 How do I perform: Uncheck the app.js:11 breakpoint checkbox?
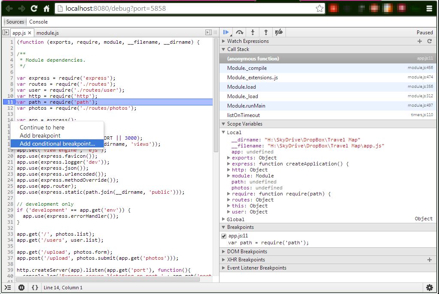[224, 236]
